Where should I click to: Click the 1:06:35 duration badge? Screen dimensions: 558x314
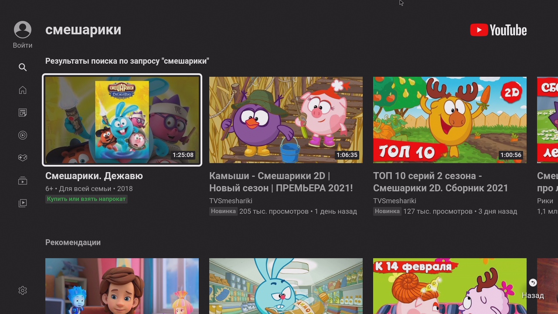click(347, 155)
